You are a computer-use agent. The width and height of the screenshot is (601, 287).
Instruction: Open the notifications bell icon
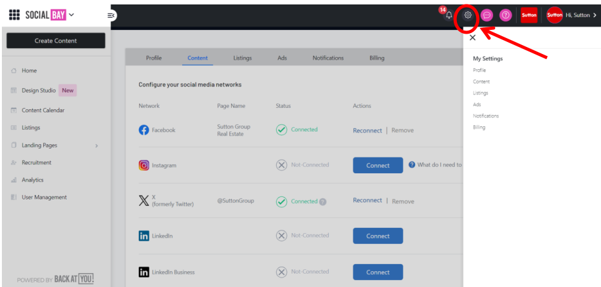[449, 15]
